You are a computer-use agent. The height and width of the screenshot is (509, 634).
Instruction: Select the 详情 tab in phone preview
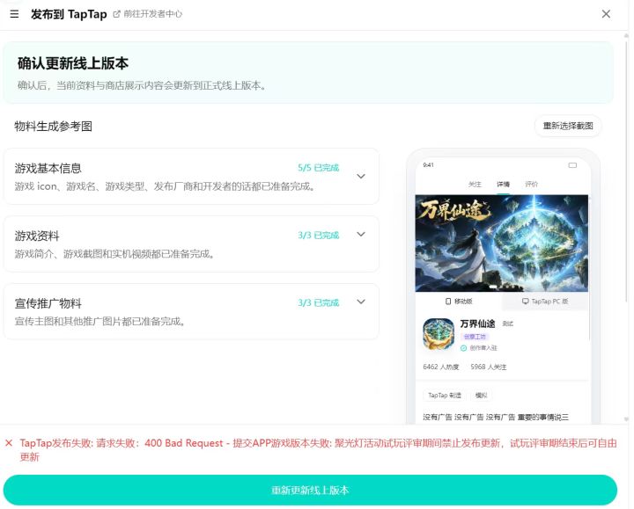[503, 185]
